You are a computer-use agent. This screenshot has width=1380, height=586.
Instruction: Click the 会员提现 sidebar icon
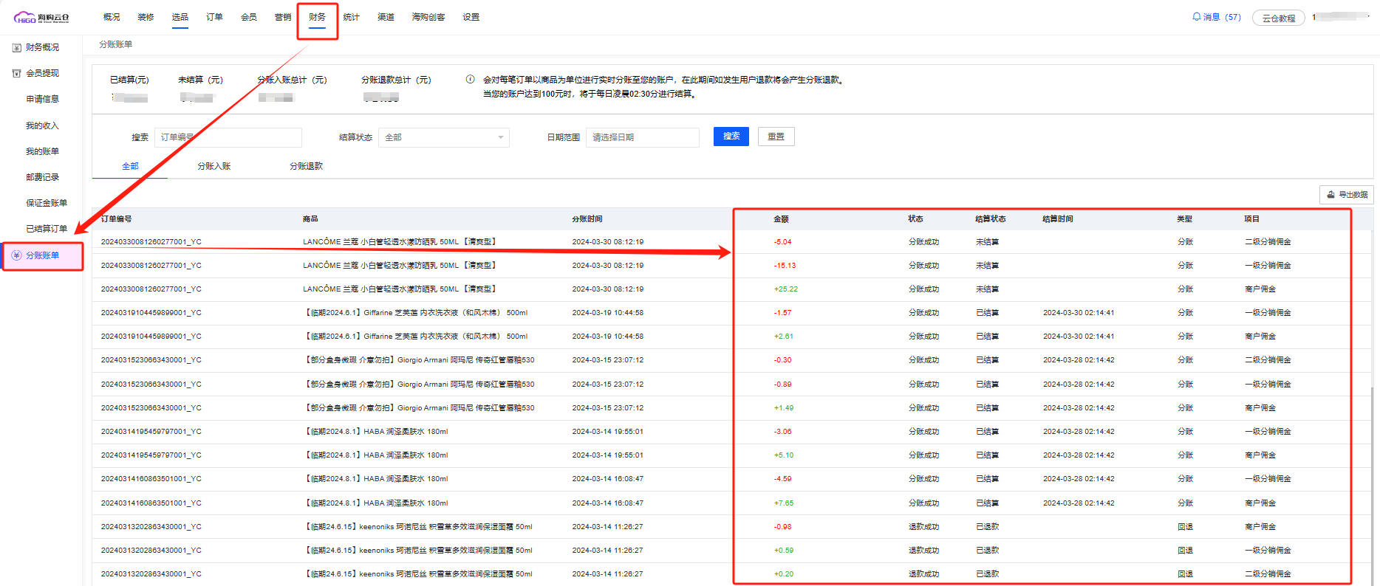coord(16,73)
